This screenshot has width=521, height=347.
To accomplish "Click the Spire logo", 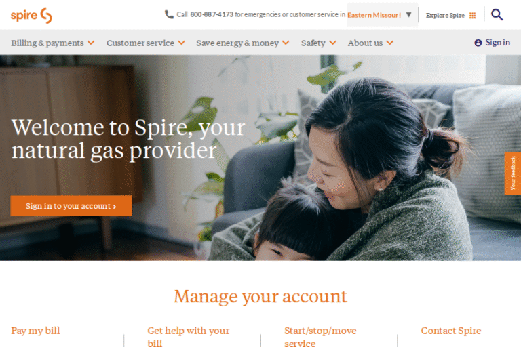I will pyautogui.click(x=31, y=16).
